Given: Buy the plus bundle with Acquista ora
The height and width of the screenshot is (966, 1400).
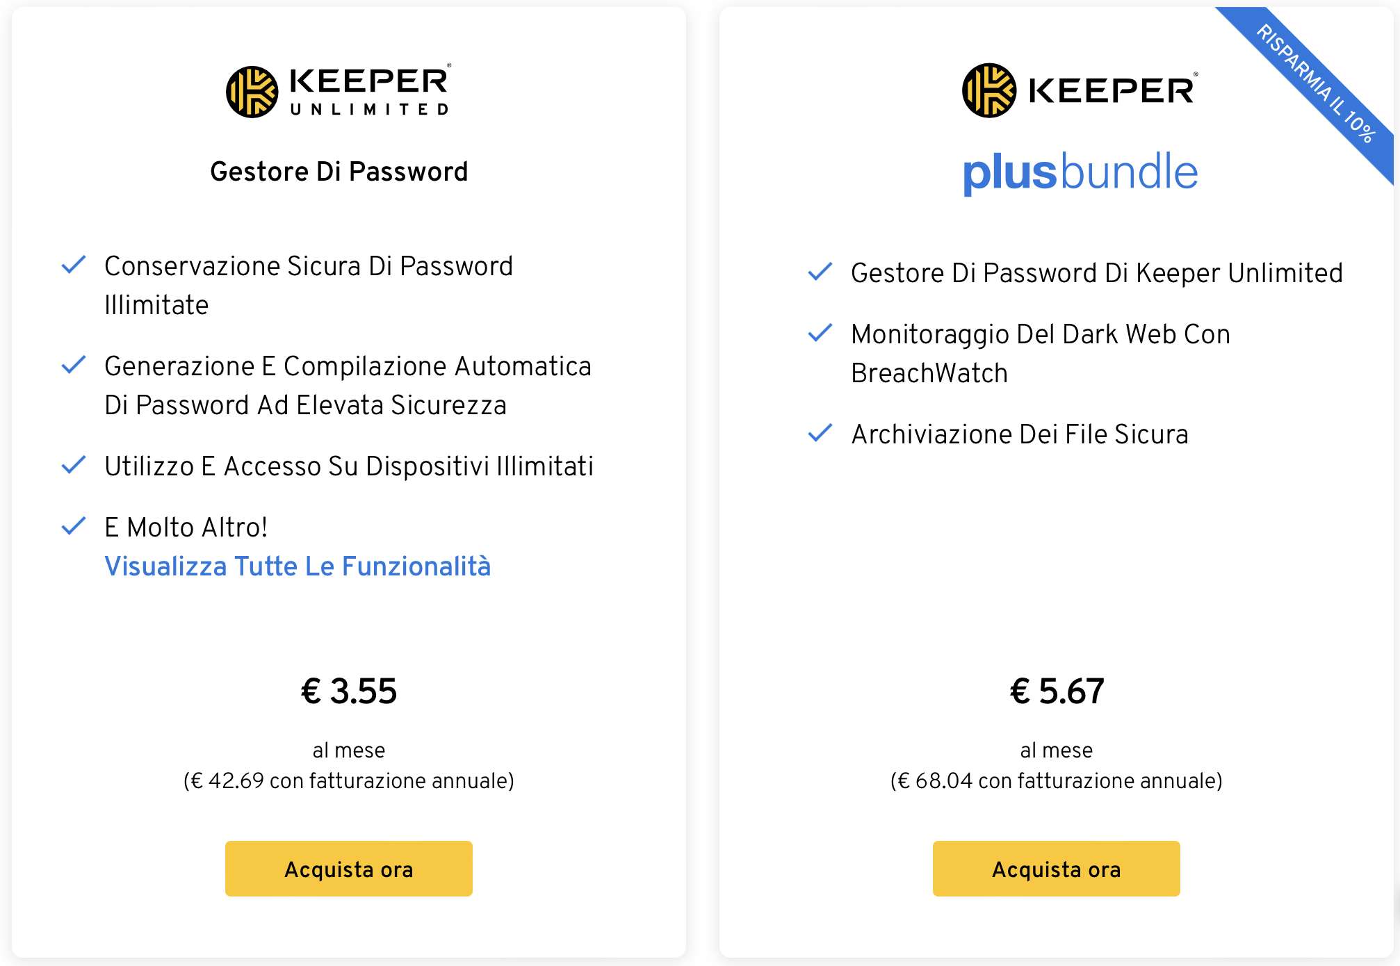Looking at the screenshot, I should [x=1057, y=869].
